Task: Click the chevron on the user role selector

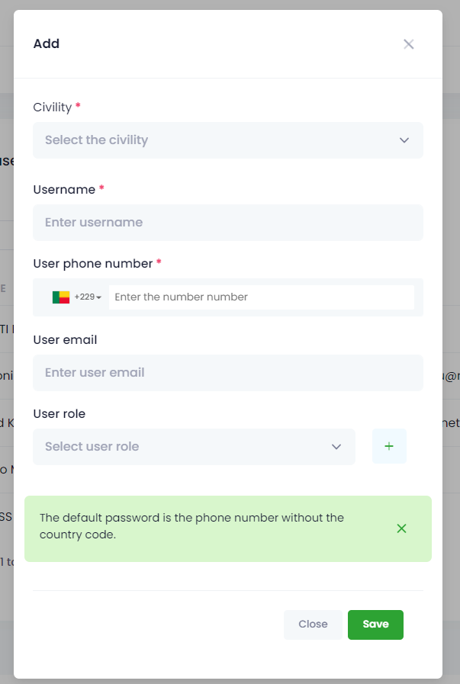Action: [x=336, y=446]
